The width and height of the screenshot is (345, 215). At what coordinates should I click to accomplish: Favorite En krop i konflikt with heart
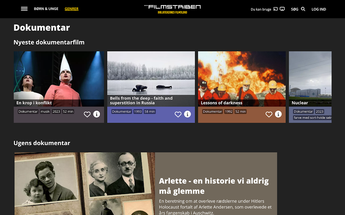(x=87, y=115)
